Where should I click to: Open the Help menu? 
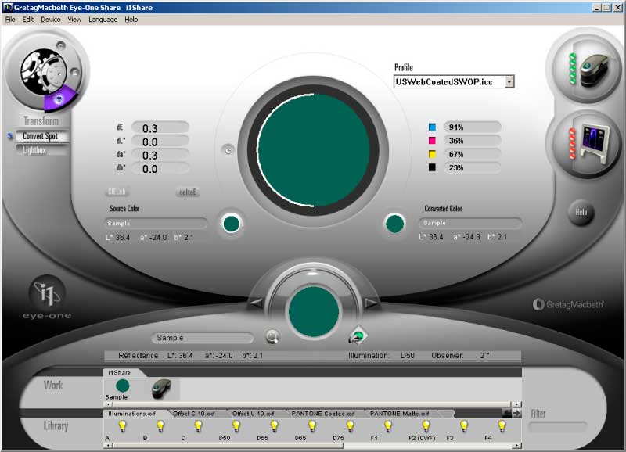[131, 20]
